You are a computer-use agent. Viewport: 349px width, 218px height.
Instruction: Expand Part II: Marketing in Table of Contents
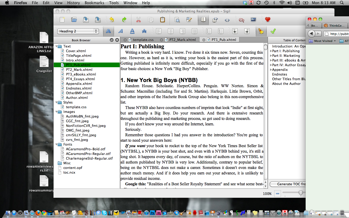271,56
